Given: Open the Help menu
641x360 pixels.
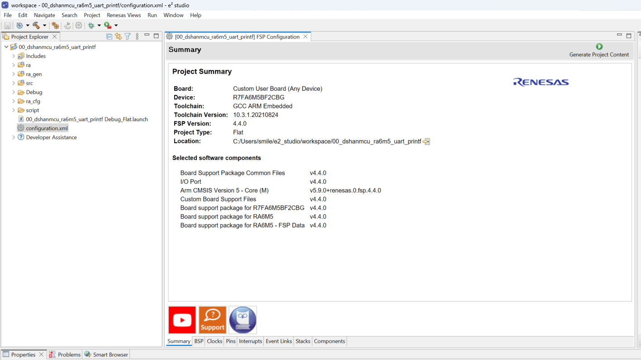Looking at the screenshot, I should click(x=195, y=15).
